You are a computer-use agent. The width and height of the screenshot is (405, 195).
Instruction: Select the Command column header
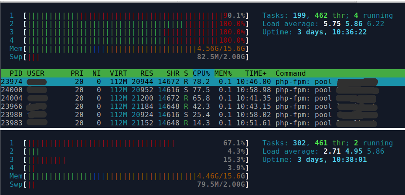pyautogui.click(x=290, y=73)
